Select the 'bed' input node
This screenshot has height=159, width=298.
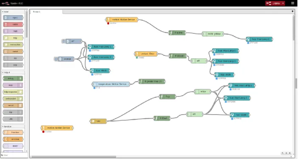tap(98, 121)
